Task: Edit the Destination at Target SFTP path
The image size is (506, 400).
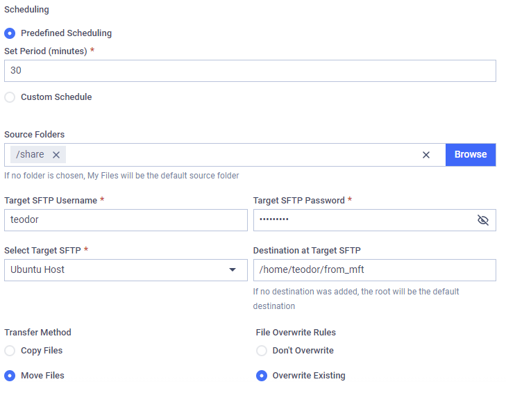Action: pos(375,270)
